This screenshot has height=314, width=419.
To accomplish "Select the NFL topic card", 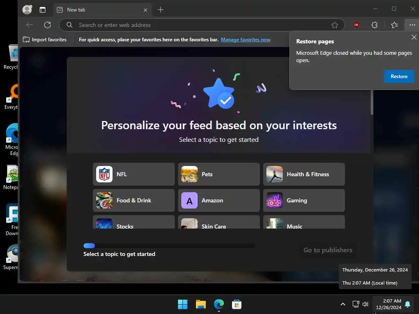I will tap(134, 174).
